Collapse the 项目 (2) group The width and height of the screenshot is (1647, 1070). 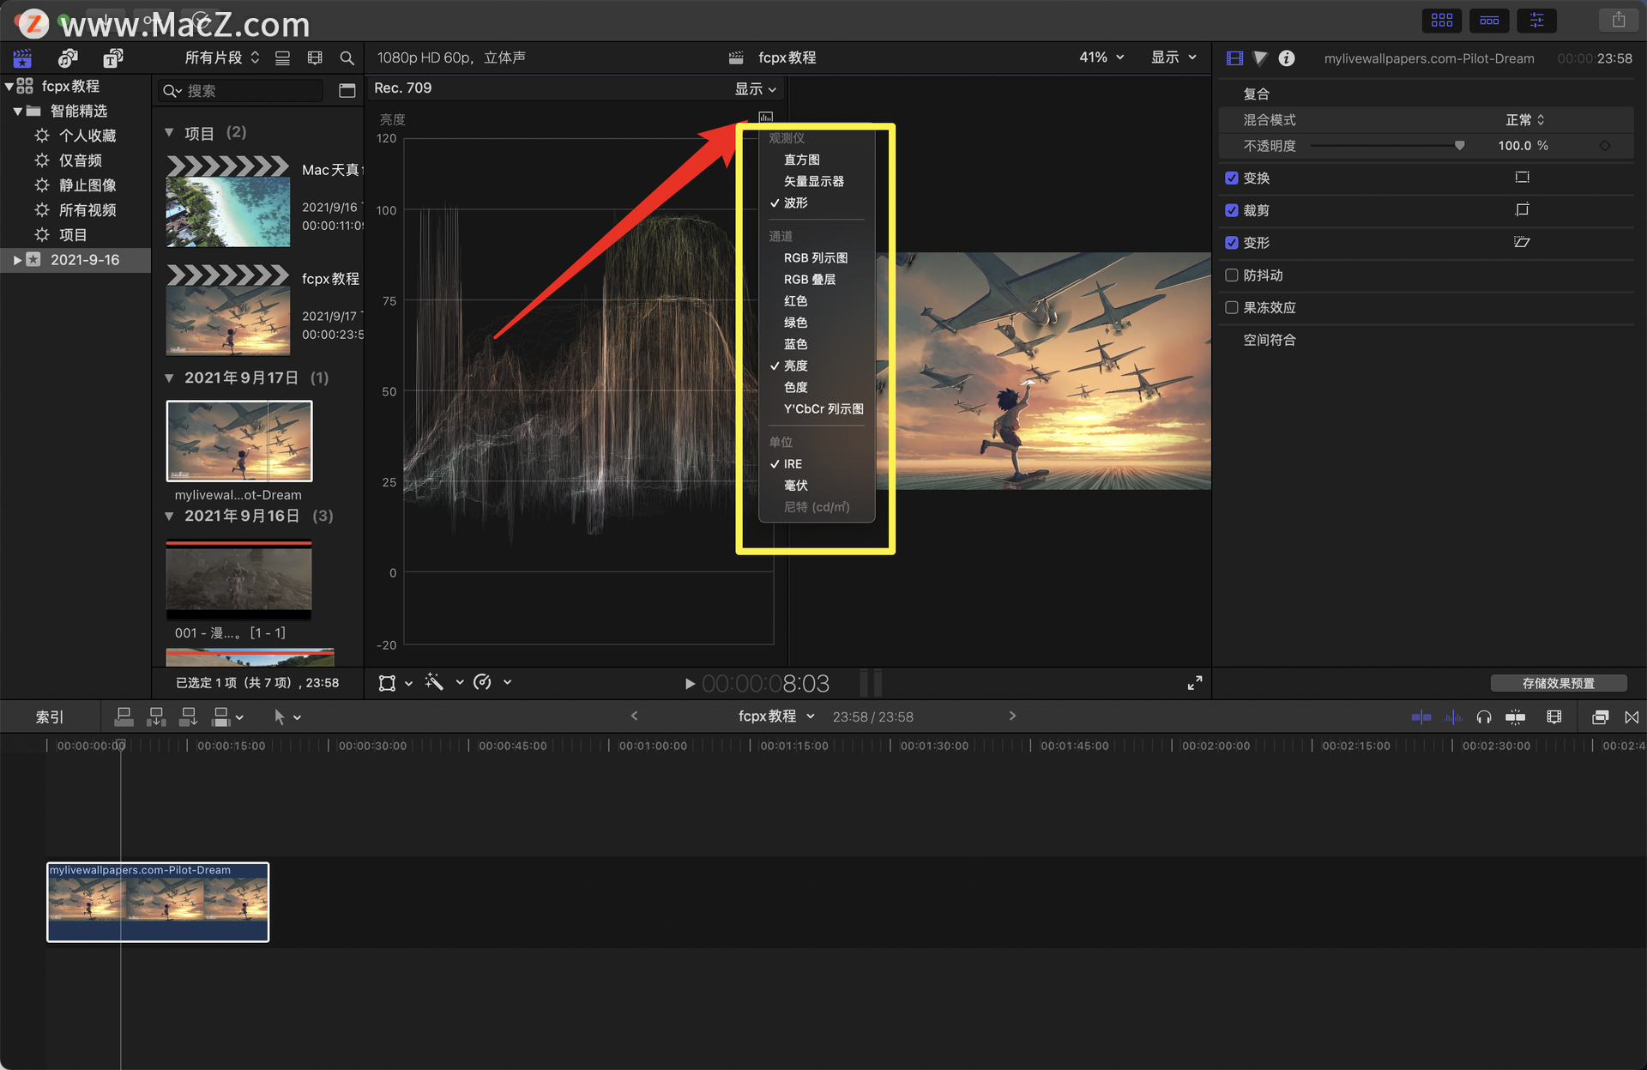pyautogui.click(x=169, y=133)
